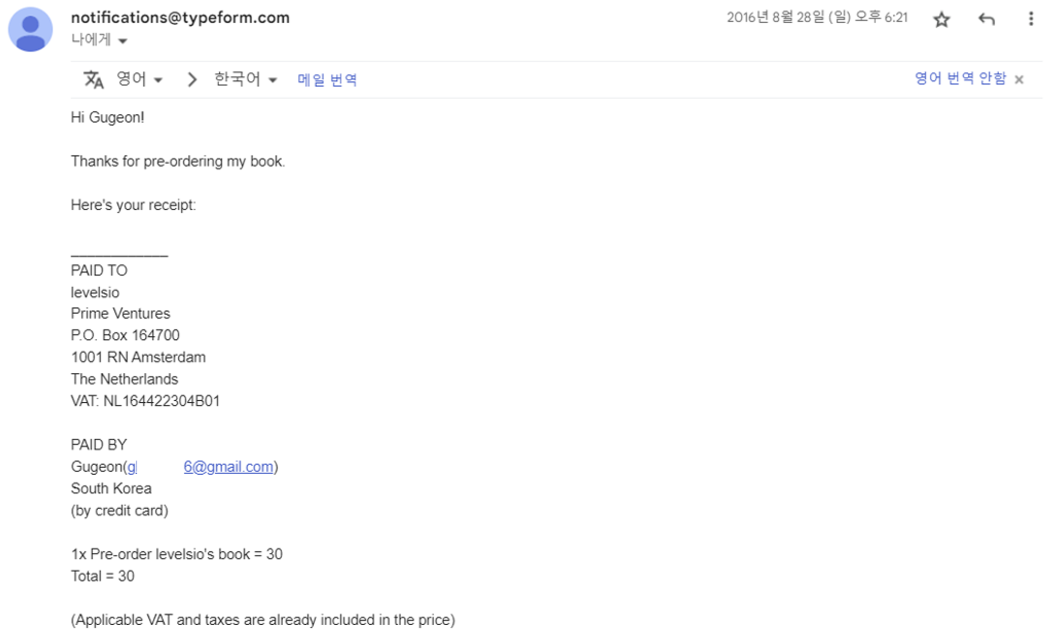Click the Total = 30 line
The image size is (1049, 642).
pyautogui.click(x=103, y=576)
